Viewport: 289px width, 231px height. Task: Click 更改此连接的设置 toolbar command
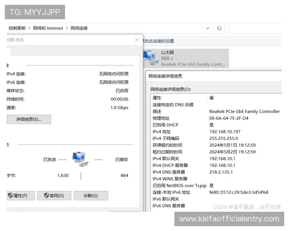click(158, 41)
